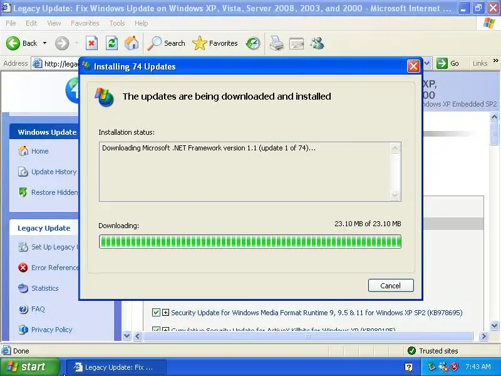Click the Home icon in Windows Update sidebar

[x=23, y=150]
